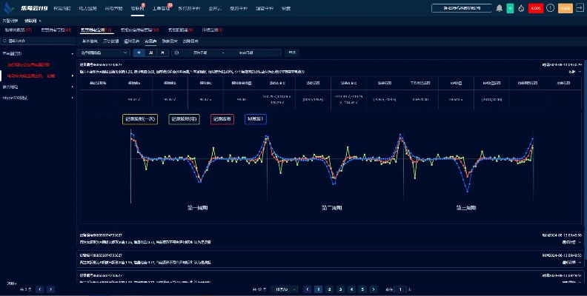Toggle the green waveform legend series
Screen dimensions: 587x296
point(183,118)
